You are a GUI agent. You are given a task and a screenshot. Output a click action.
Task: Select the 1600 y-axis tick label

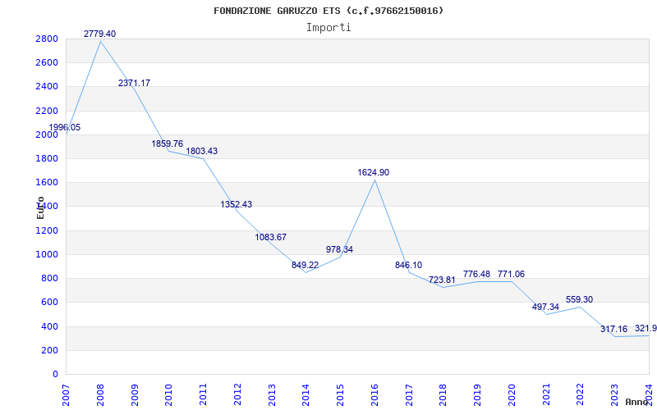pyautogui.click(x=48, y=182)
